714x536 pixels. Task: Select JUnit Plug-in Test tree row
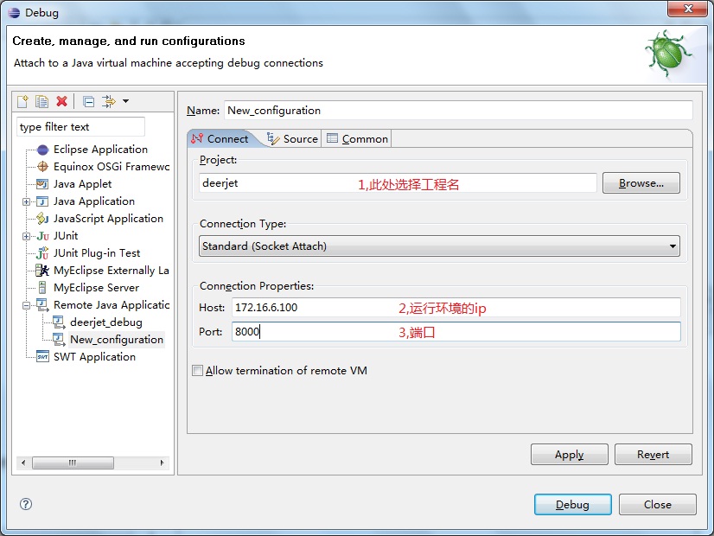97,253
